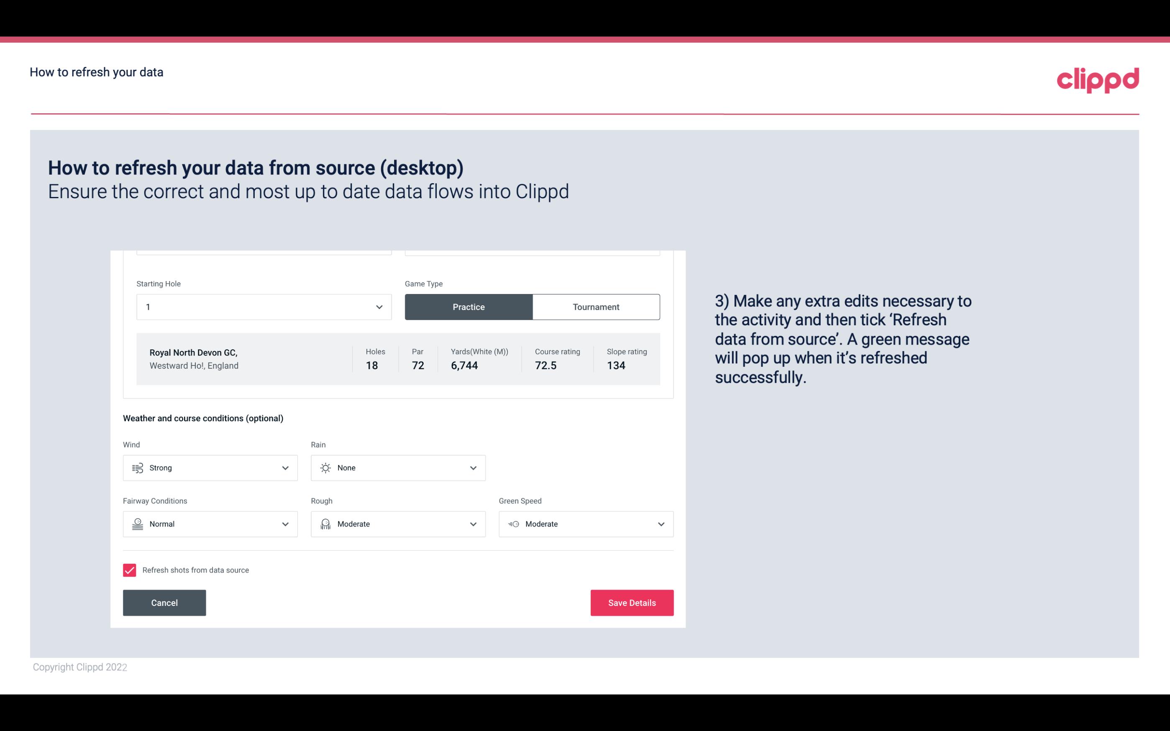Click the rain condition icon
This screenshot has height=731, width=1170.
pos(325,468)
